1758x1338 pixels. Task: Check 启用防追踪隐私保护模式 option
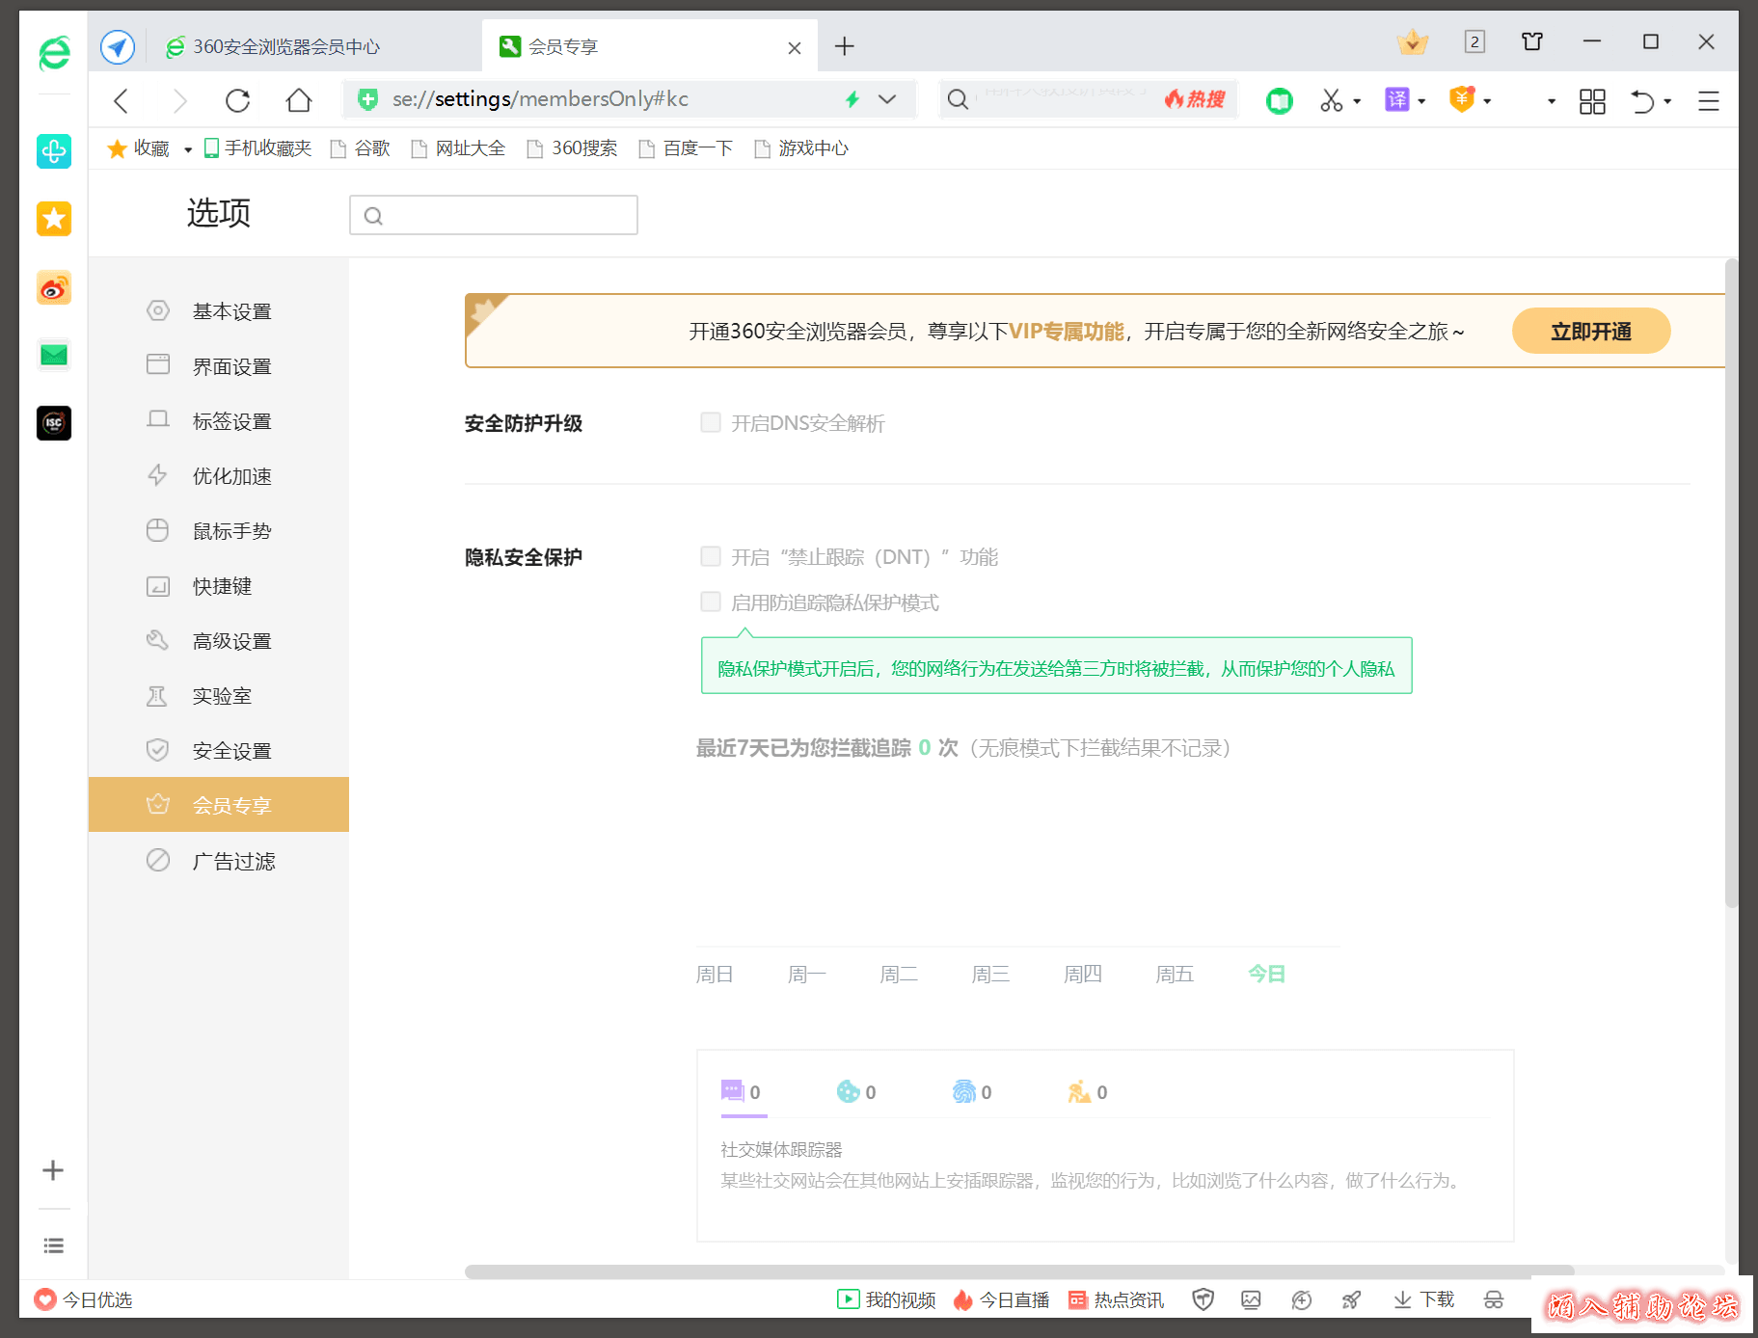711,602
